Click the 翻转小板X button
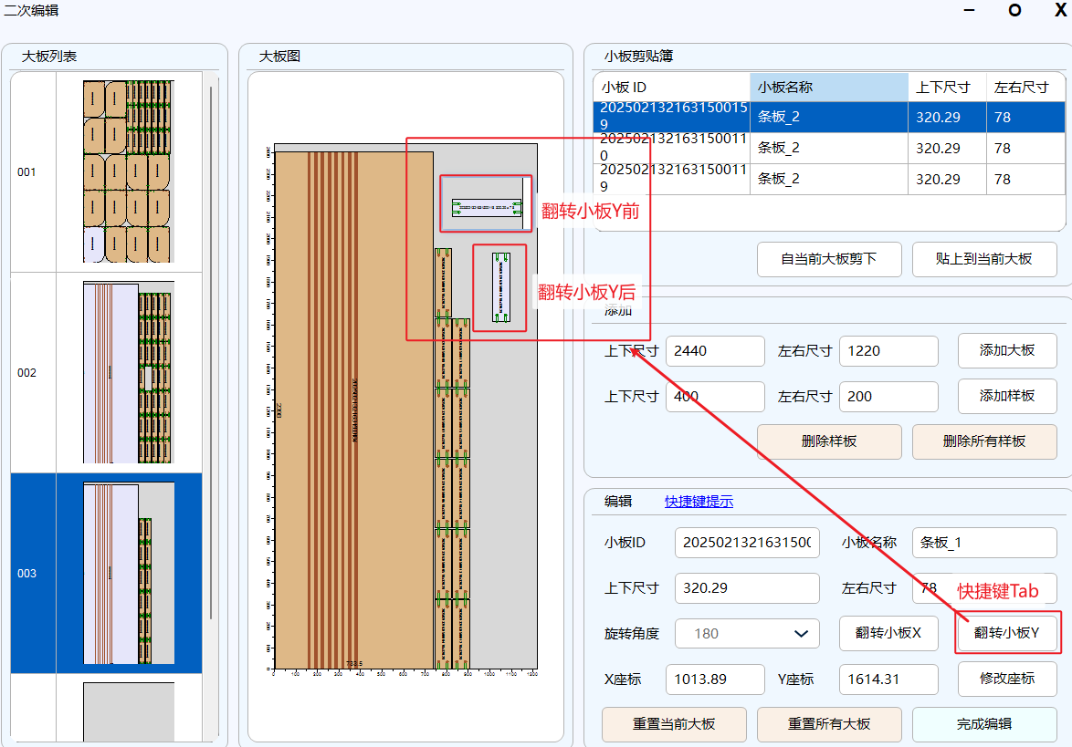This screenshot has height=747, width=1072. [x=888, y=633]
